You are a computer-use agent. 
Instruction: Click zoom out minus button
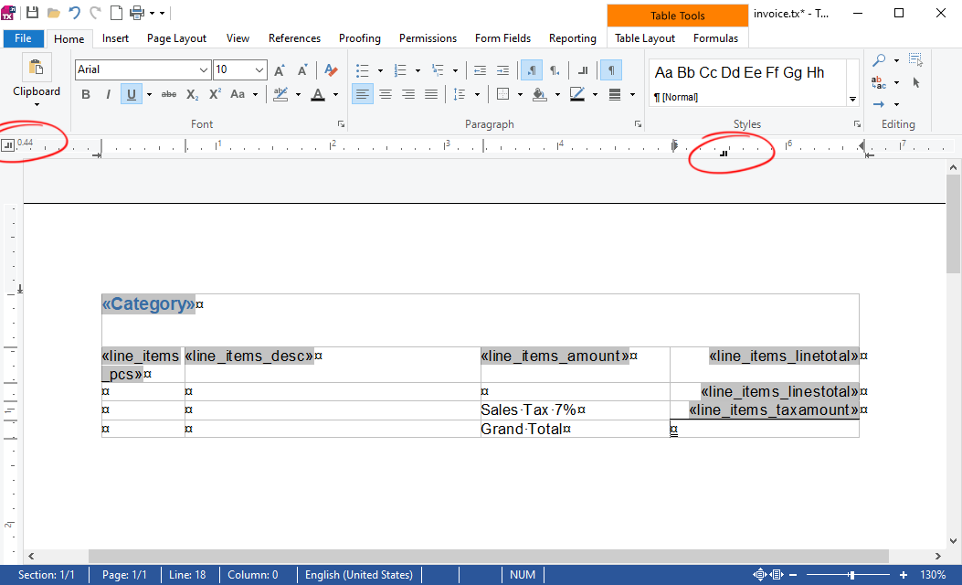pyautogui.click(x=793, y=575)
